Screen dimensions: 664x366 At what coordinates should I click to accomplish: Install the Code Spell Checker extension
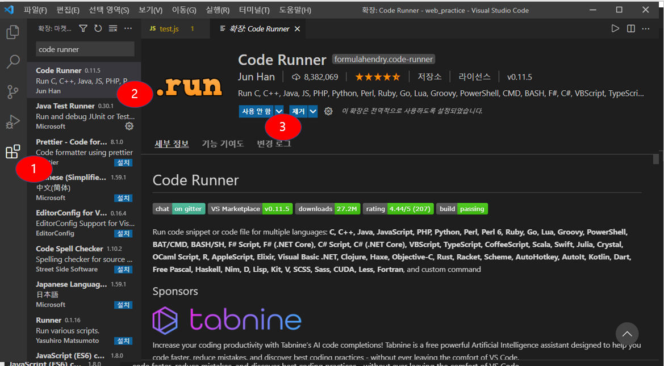pyautogui.click(x=123, y=270)
